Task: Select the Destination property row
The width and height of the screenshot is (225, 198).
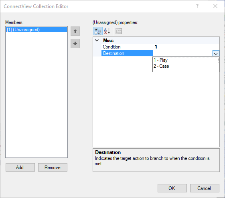Action: [156, 53]
